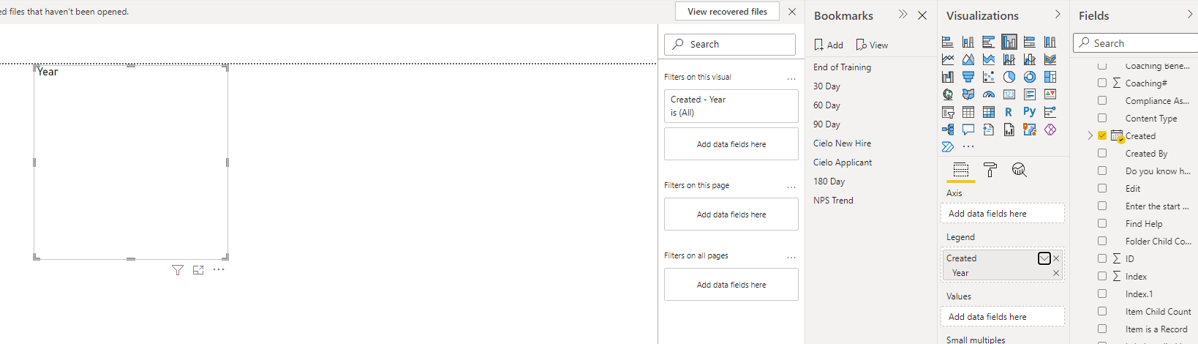Collapse the Visualizations pane chevron

(x=1058, y=15)
